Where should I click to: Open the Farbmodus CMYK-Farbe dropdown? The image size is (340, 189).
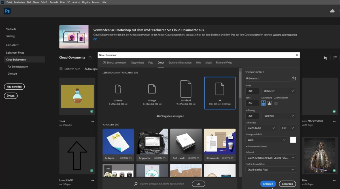[x=261, y=128]
